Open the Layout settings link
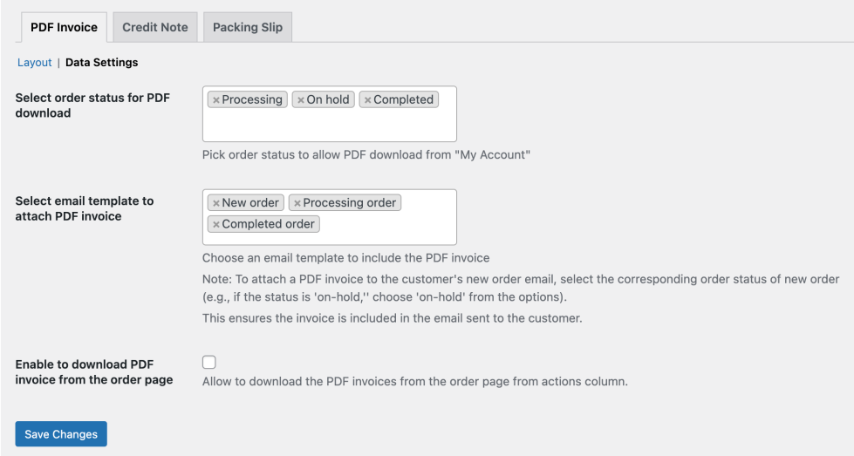Screen dimensions: 854x456 pos(35,63)
